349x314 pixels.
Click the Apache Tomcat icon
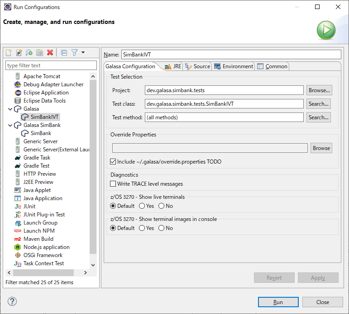coord(18,76)
